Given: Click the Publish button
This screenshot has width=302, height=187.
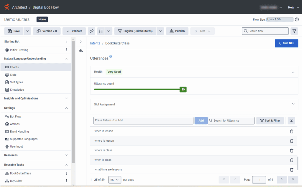Looking at the screenshot, I should tap(177, 31).
